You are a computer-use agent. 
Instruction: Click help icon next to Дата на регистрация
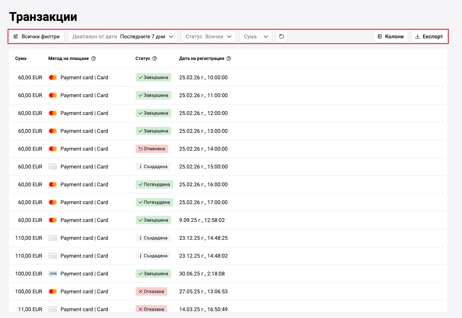click(x=229, y=59)
